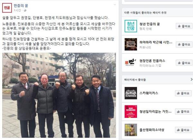Like the 스카웨이커스 page
The image size is (193, 140).
pyautogui.click(x=183, y=93)
